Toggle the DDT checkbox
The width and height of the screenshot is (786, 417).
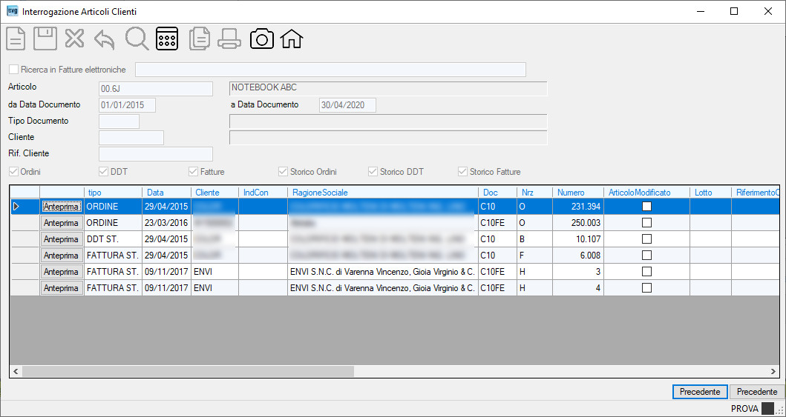103,172
